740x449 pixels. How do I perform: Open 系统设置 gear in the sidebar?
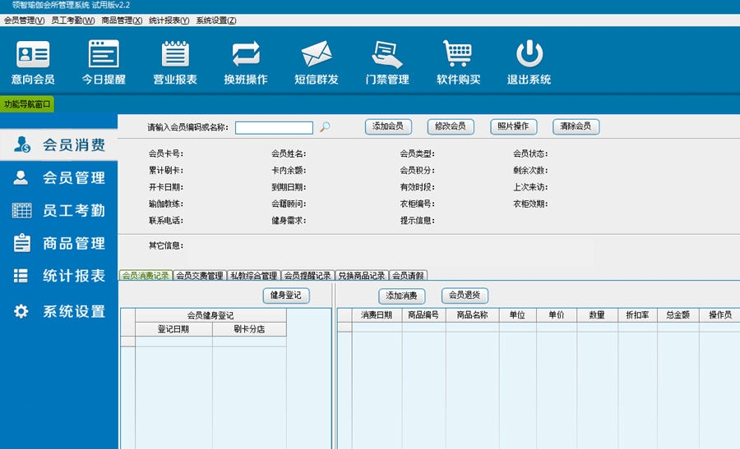tap(59, 311)
